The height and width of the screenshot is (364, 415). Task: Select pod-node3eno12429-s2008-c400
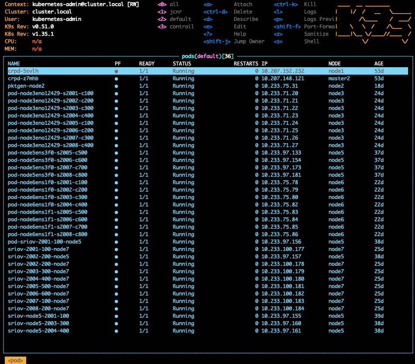click(x=51, y=145)
